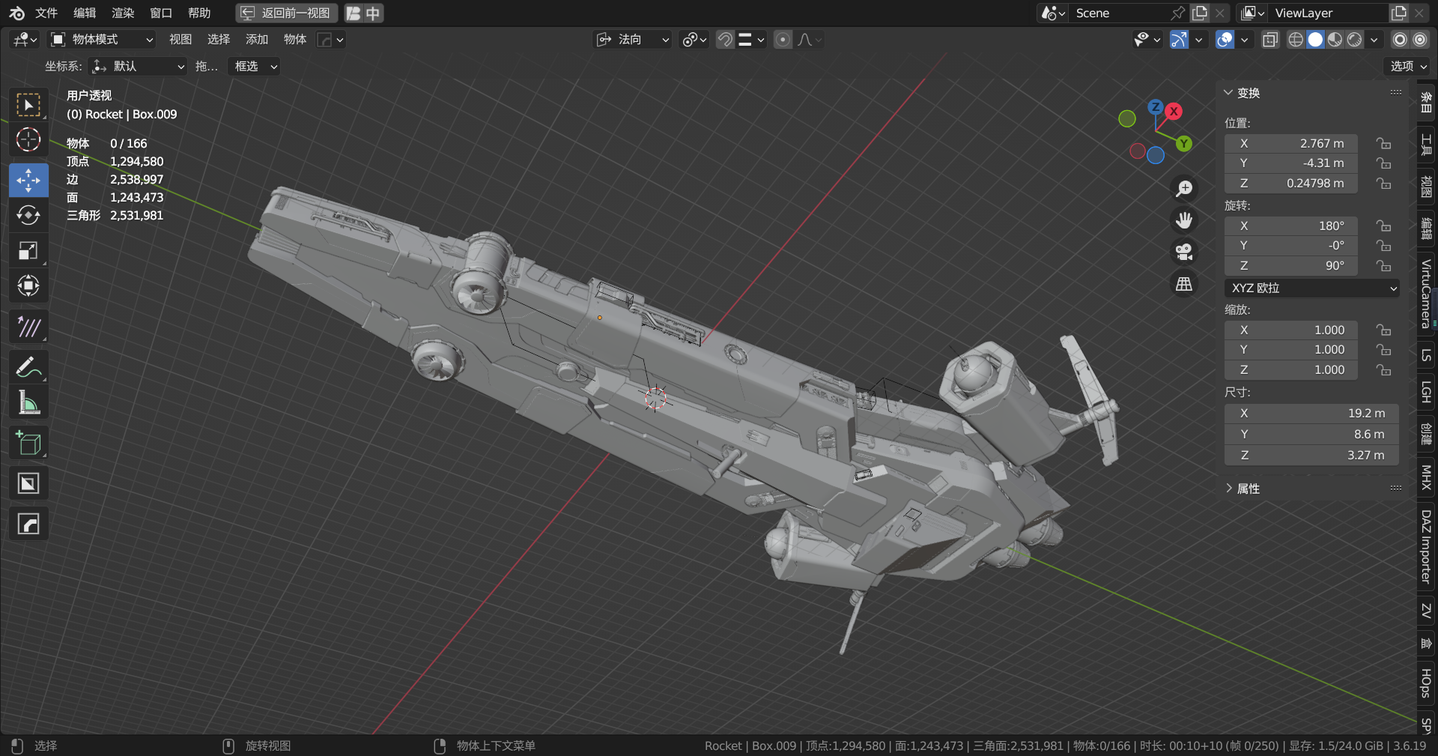The height and width of the screenshot is (756, 1438).
Task: Open the pivot point dropdown
Action: [694, 40]
